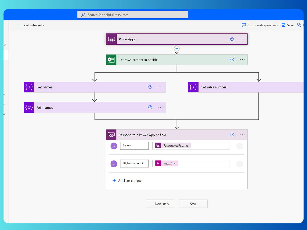
Task: Click the bottom Save button
Action: coord(193,204)
